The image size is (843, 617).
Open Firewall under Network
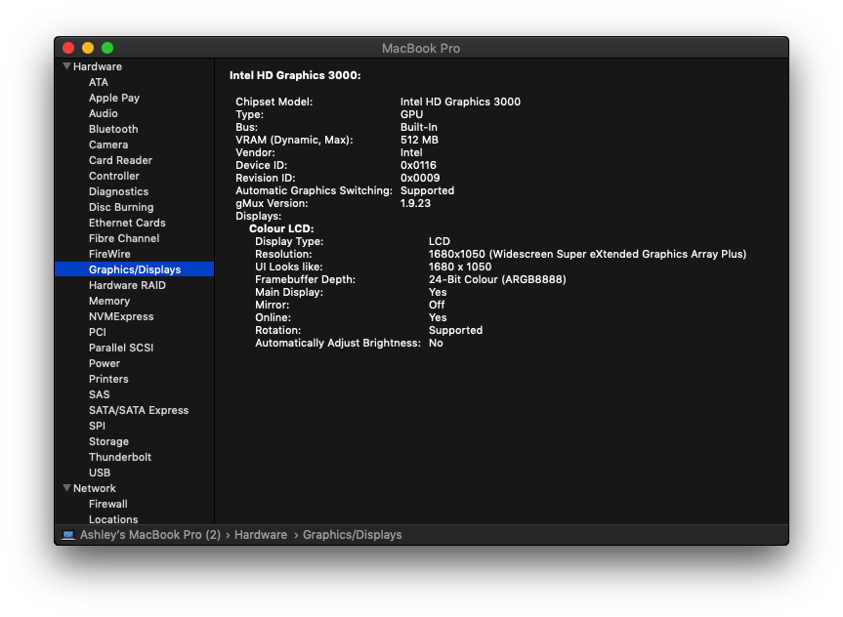[108, 504]
